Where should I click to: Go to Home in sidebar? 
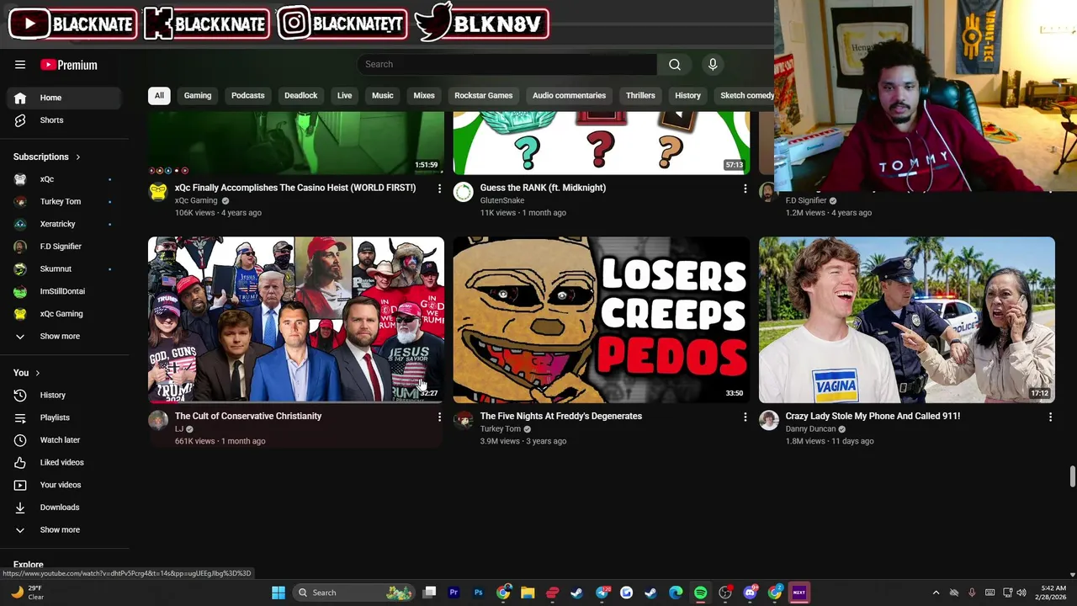coord(65,98)
